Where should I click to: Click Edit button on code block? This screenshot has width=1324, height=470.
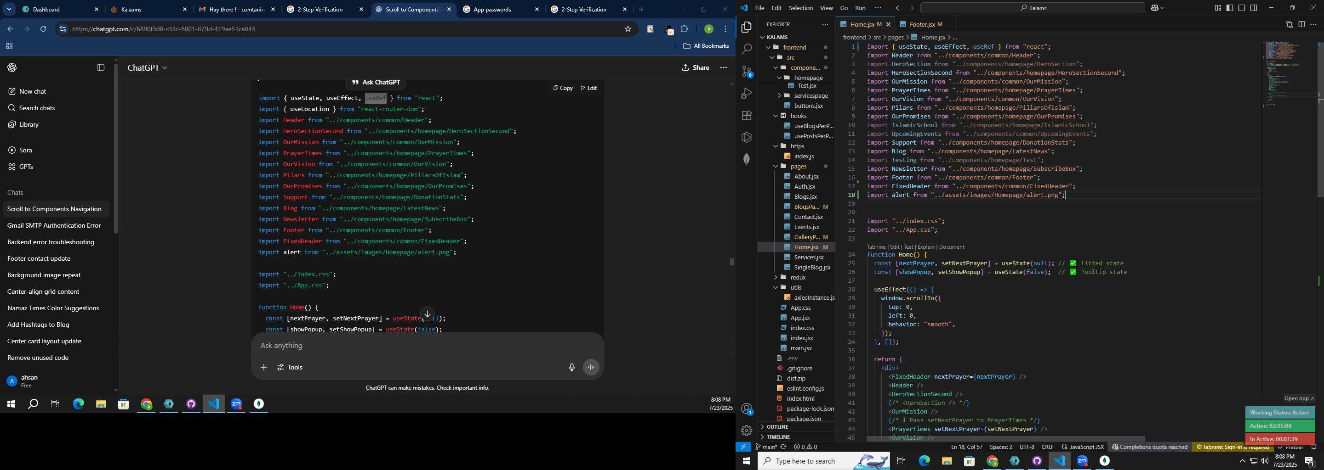(x=588, y=88)
